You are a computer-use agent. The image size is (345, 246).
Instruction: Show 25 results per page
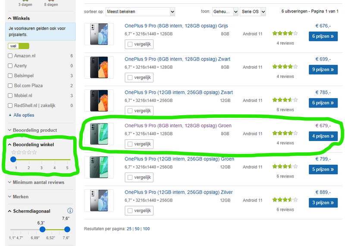point(129,229)
